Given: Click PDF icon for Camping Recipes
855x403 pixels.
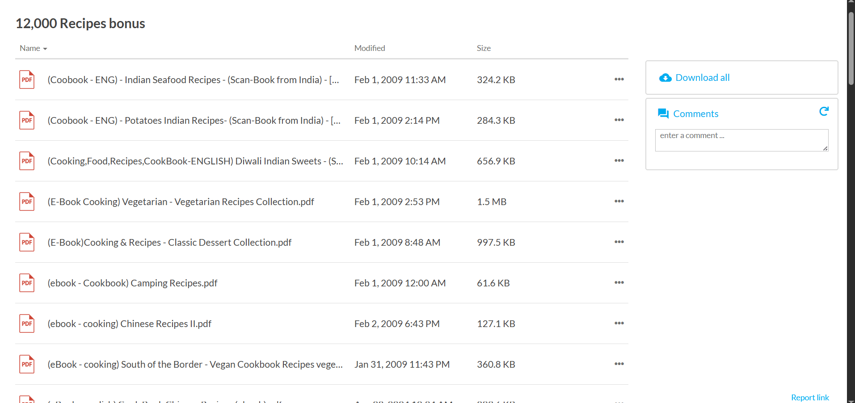Looking at the screenshot, I should click(27, 283).
